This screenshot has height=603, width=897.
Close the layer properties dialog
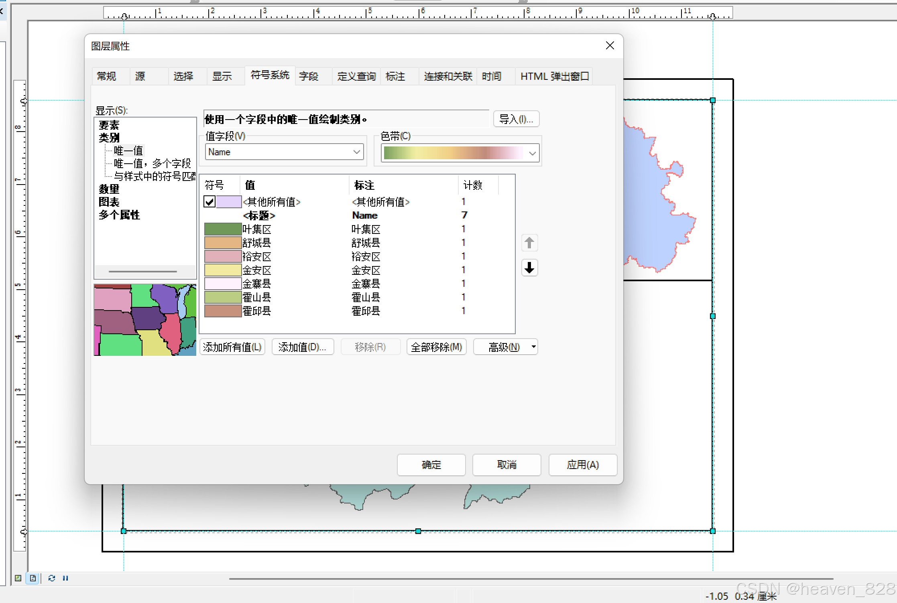[610, 46]
